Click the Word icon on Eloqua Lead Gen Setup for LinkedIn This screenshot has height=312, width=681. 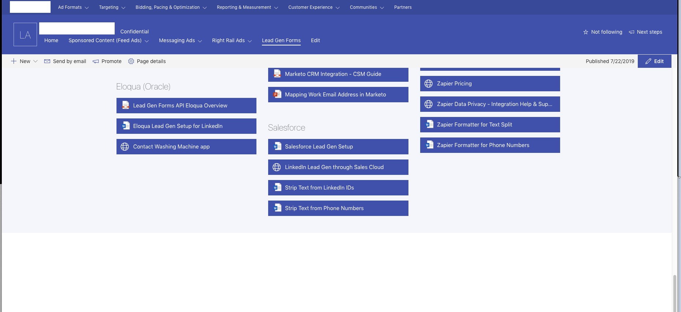(x=126, y=126)
